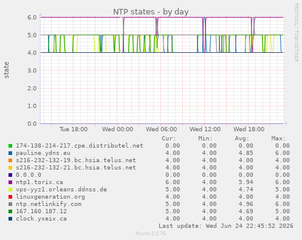This screenshot has height=240, width=302.
Task: Click the graph title NTP states - by day
Action: 151,12
